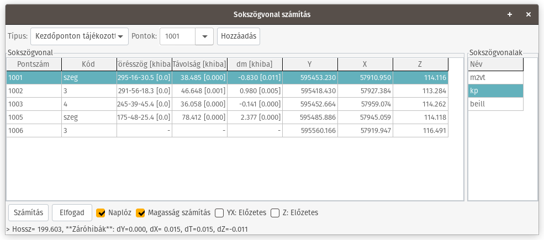
Task: Sort by Pontszám column header
Action: click(34, 65)
